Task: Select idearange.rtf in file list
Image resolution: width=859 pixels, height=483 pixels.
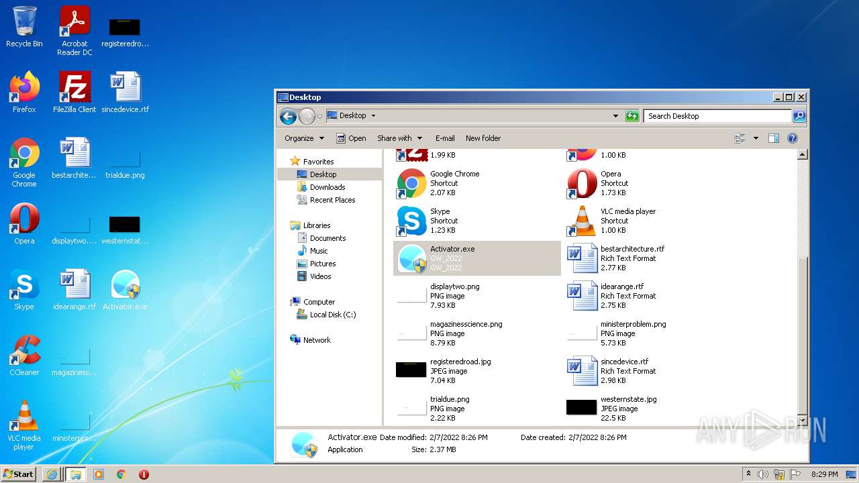Action: 647,296
